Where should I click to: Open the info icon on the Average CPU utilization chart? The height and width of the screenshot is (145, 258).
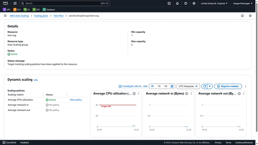point(134,93)
